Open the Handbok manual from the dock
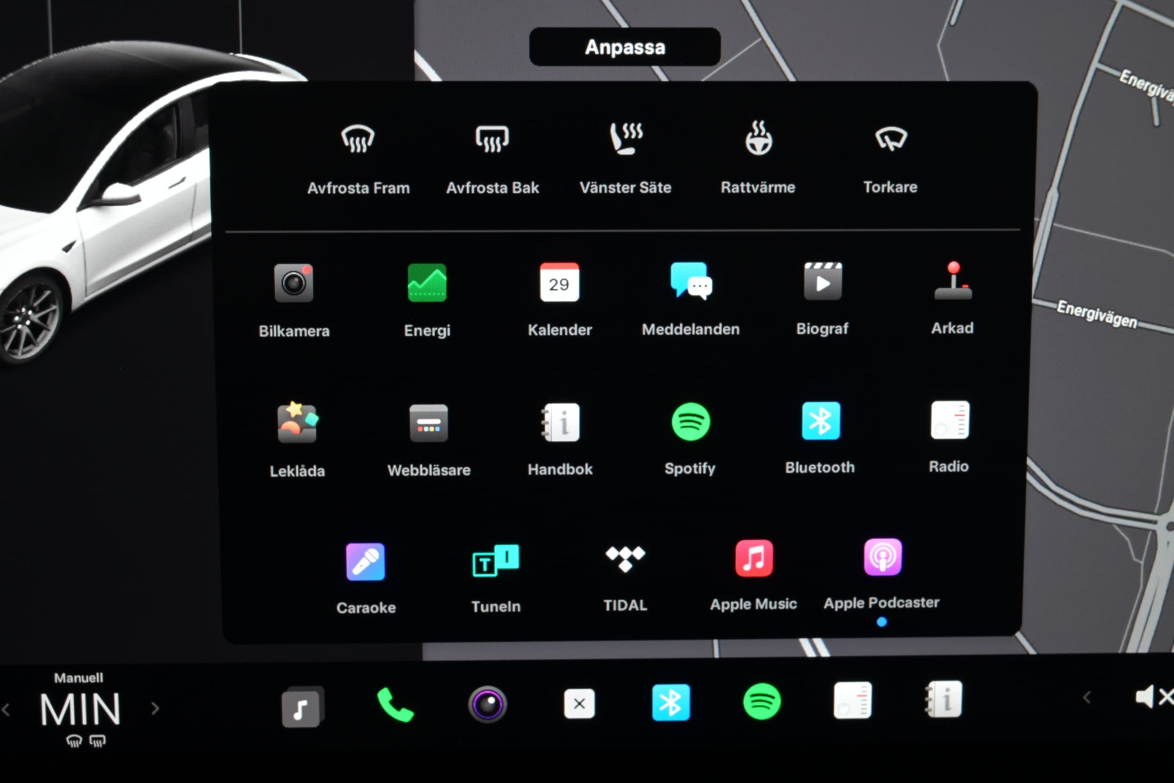Screen dimensions: 1174x783 (943, 698)
